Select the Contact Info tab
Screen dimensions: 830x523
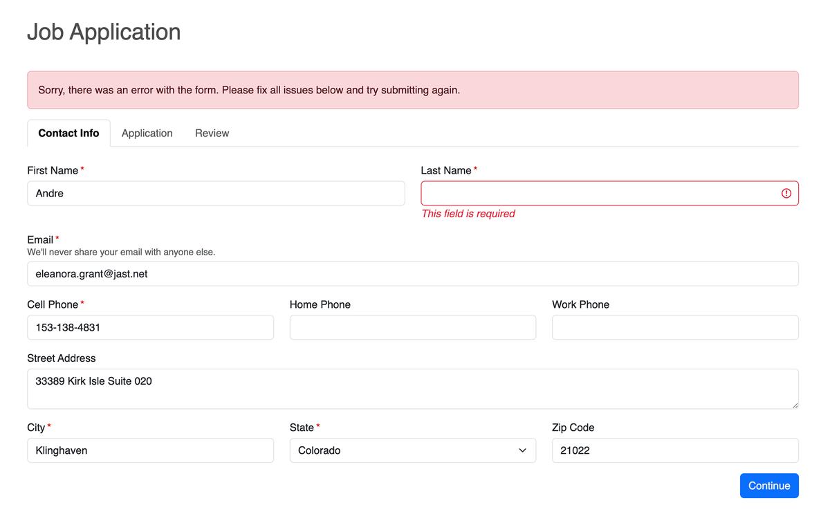68,134
